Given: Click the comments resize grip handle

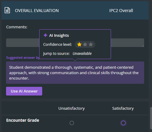Looking at the screenshot, I should pyautogui.click(x=143, y=46).
